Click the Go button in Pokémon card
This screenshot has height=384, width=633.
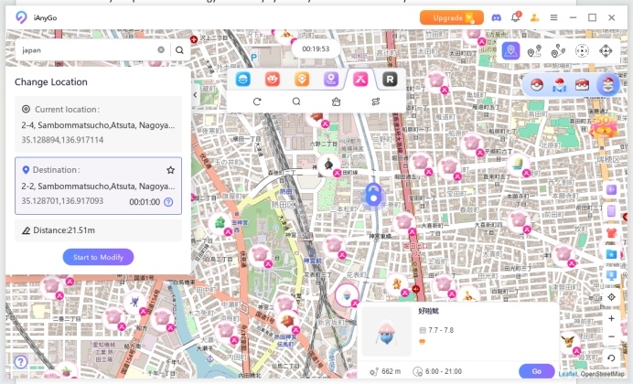pos(537,371)
